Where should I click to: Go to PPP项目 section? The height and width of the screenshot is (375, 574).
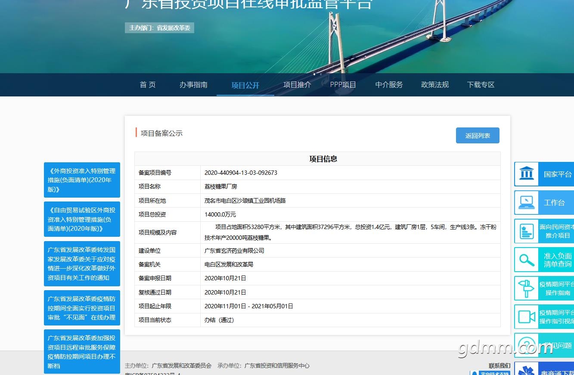(343, 85)
